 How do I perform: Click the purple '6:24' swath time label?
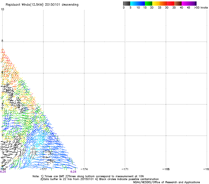tap(3, 172)
